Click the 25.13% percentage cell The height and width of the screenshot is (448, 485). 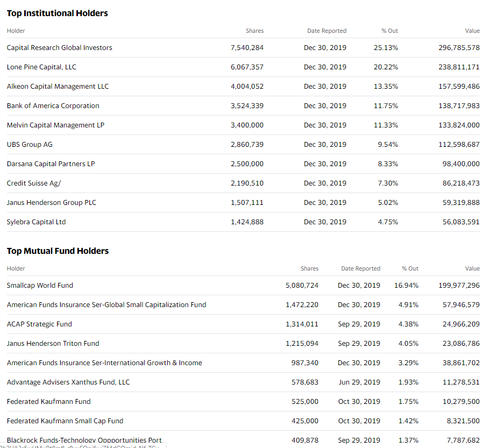pyautogui.click(x=386, y=48)
